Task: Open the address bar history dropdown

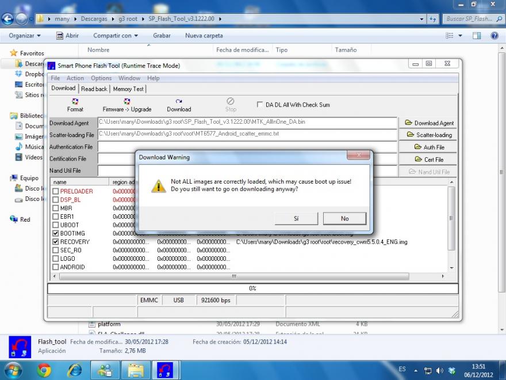Action: [421, 19]
